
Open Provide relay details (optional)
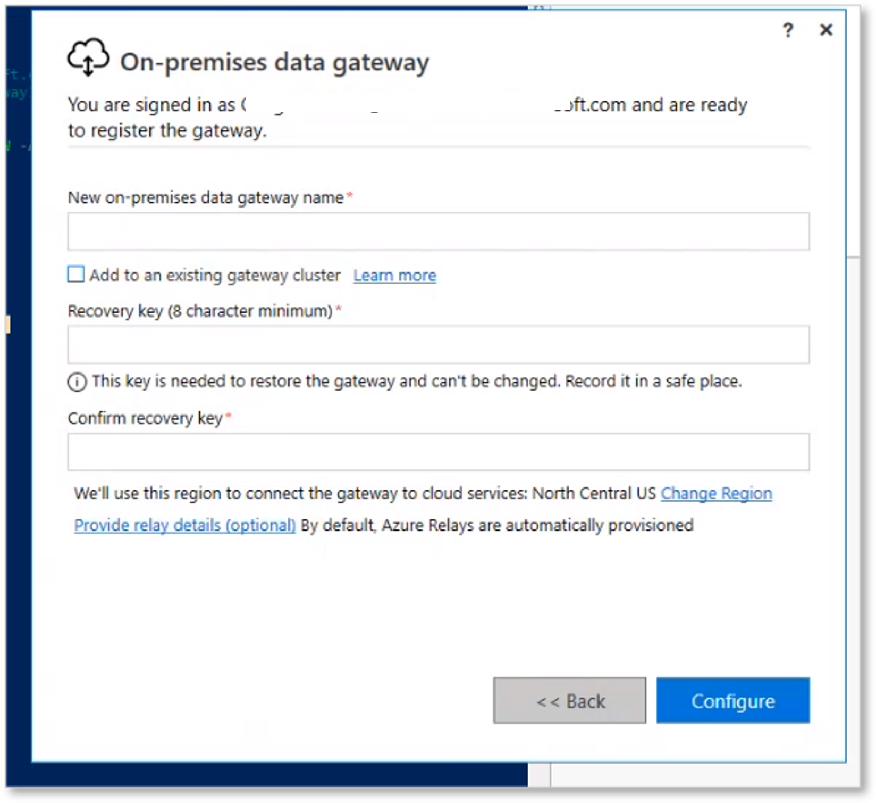(x=185, y=525)
